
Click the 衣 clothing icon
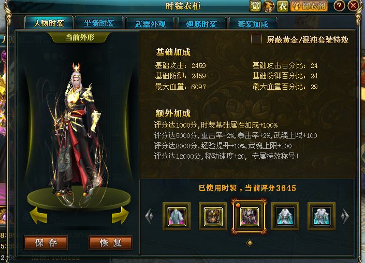coord(283,6)
